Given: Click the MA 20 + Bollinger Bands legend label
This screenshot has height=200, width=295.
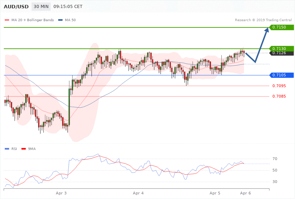Looking at the screenshot, I should pyautogui.click(x=33, y=20).
